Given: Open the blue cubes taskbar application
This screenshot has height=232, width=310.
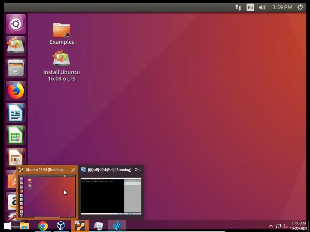Looking at the screenshot, I should (117, 226).
